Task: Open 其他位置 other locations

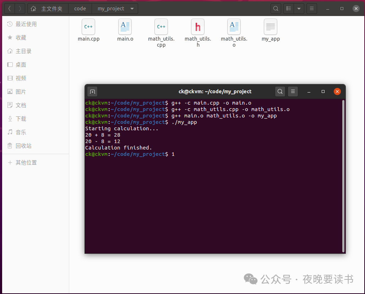Action: pyautogui.click(x=36, y=163)
